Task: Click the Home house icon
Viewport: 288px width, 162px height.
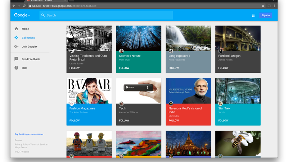Action: (x=16, y=29)
